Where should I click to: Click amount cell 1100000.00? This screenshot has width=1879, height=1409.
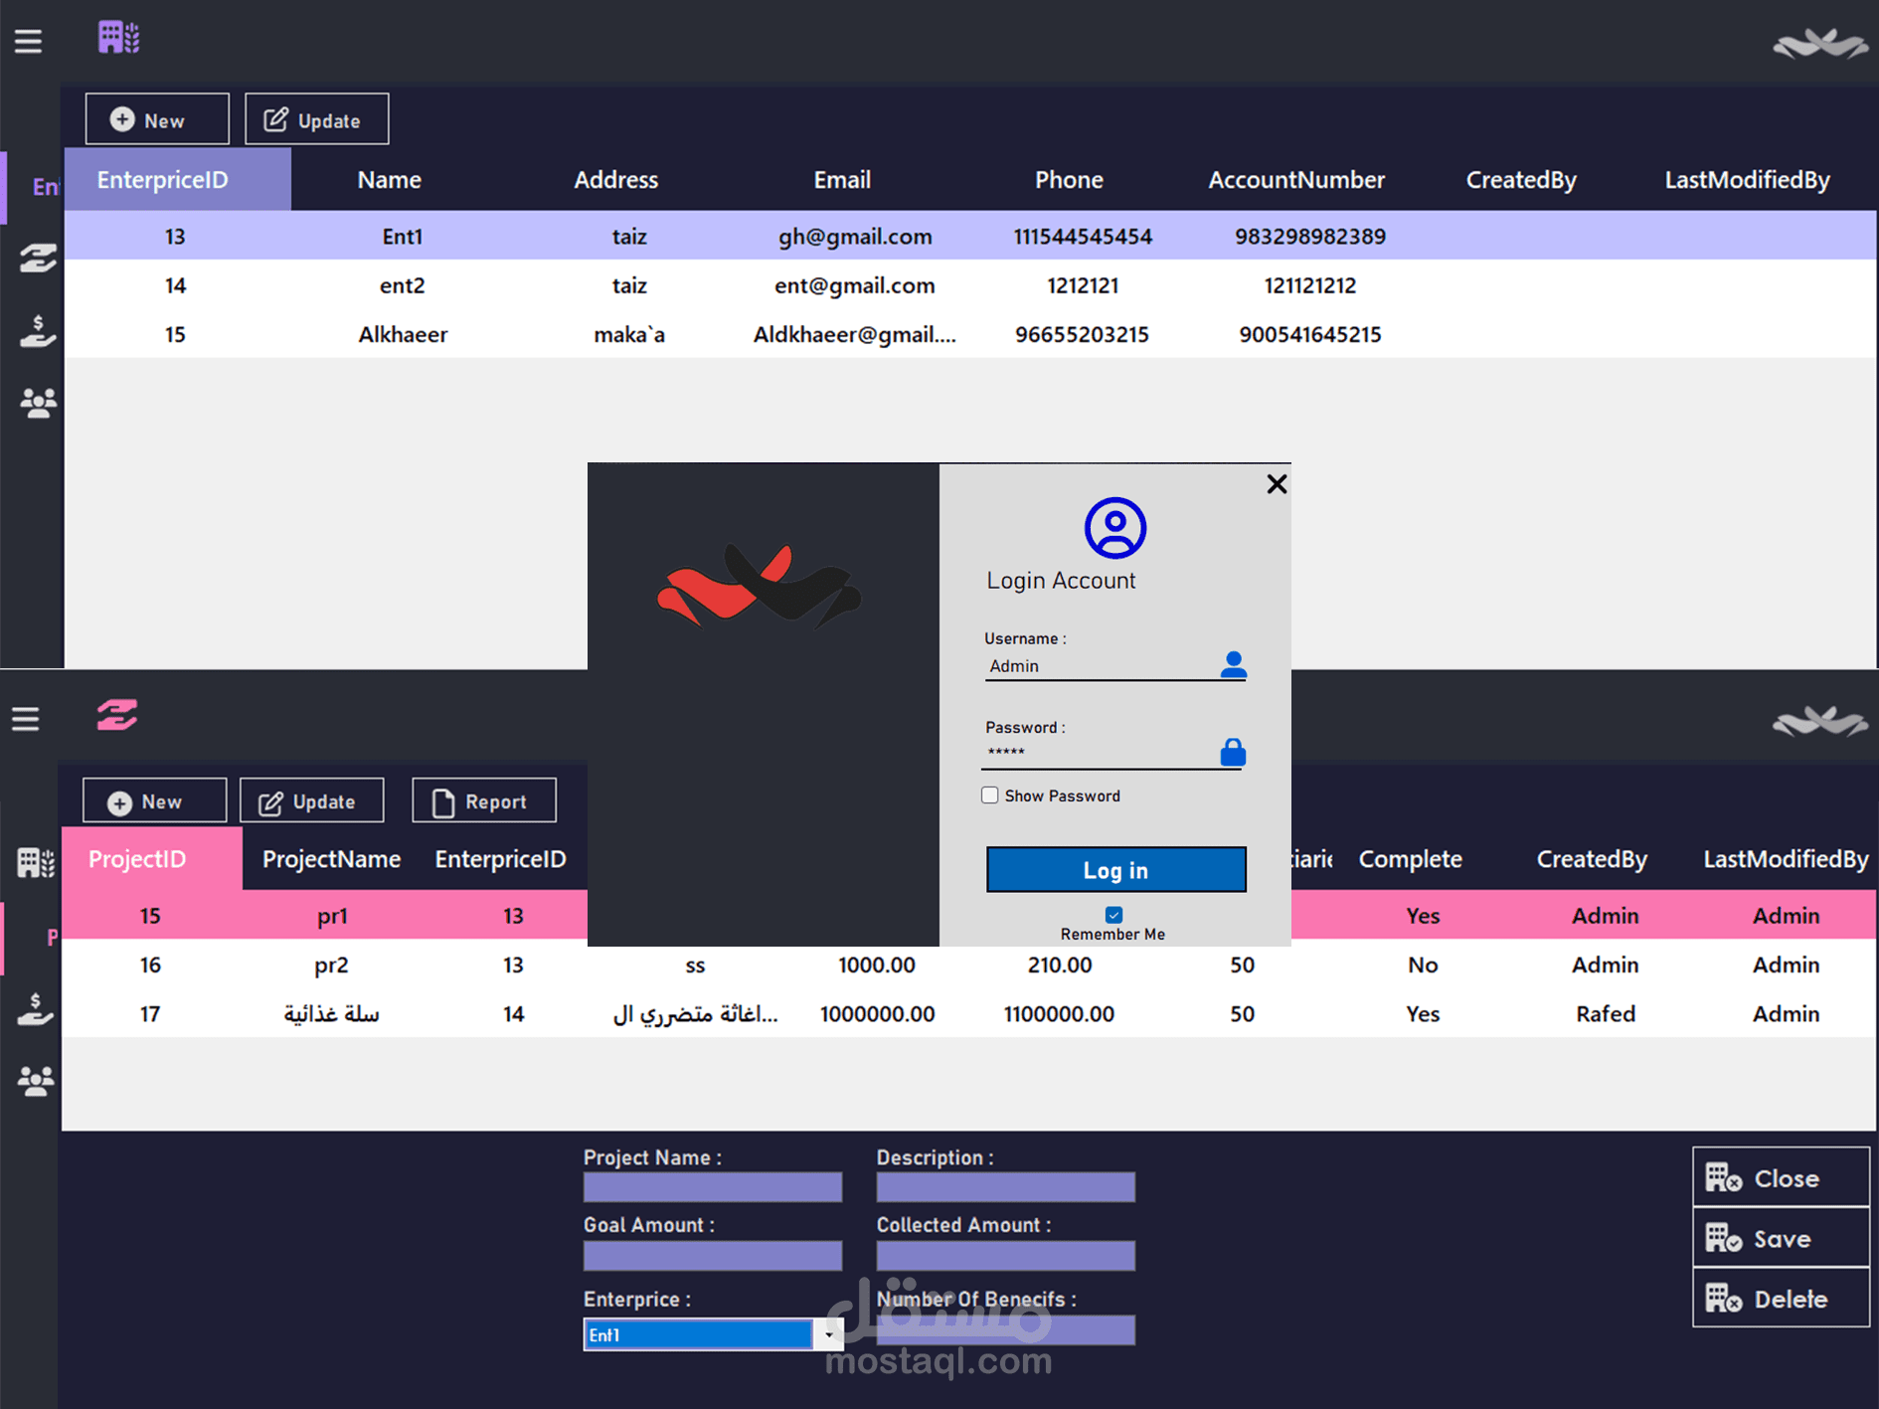[1059, 1013]
